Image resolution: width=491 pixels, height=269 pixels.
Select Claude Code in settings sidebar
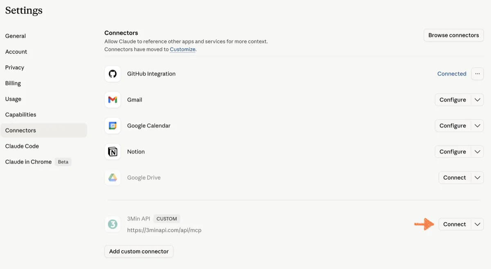coord(22,146)
